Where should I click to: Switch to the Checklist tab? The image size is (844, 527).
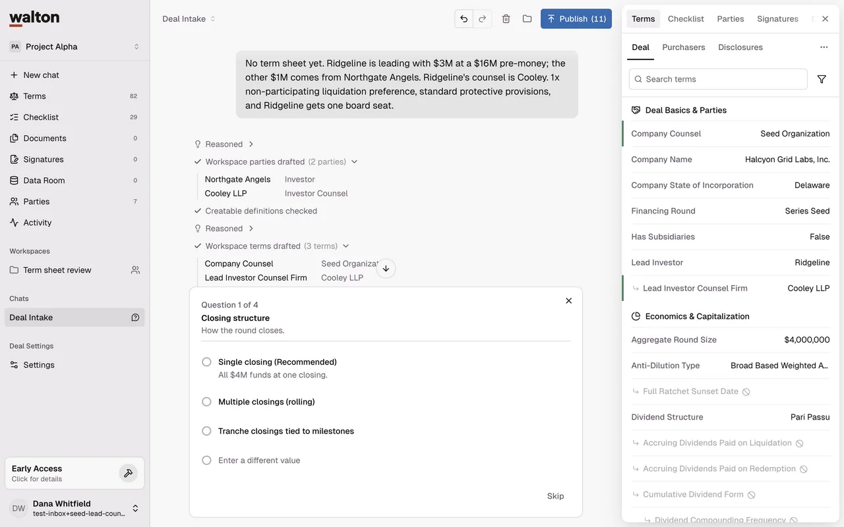[686, 19]
